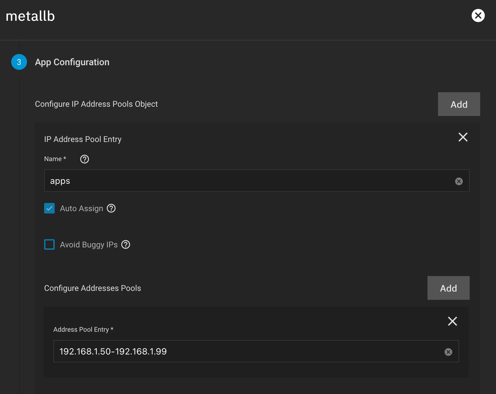This screenshot has height=394, width=496.
Task: Add a new IP Address Pools Object
Action: pyautogui.click(x=459, y=104)
